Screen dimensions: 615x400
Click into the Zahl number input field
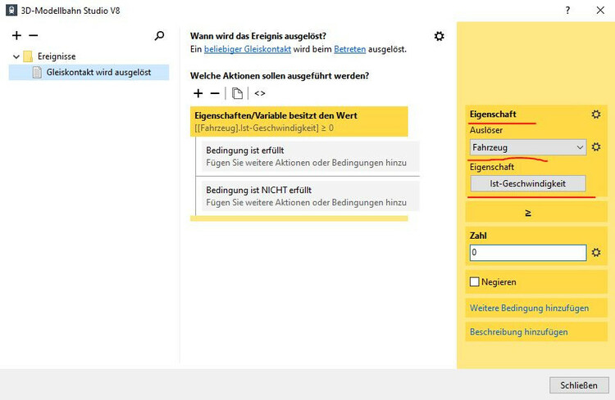(528, 253)
